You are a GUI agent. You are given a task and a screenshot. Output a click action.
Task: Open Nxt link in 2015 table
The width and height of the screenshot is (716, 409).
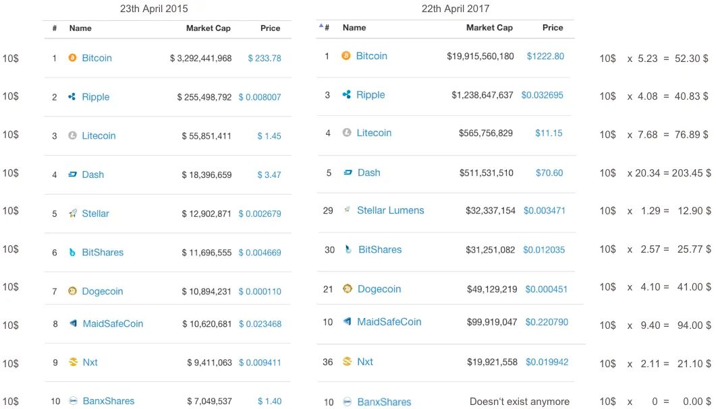[90, 363]
